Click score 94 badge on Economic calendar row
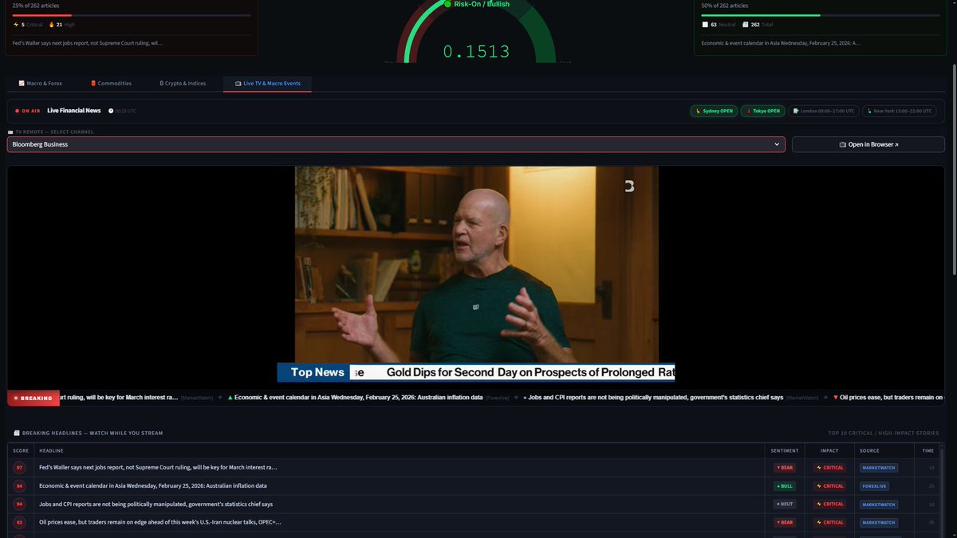 (x=19, y=485)
